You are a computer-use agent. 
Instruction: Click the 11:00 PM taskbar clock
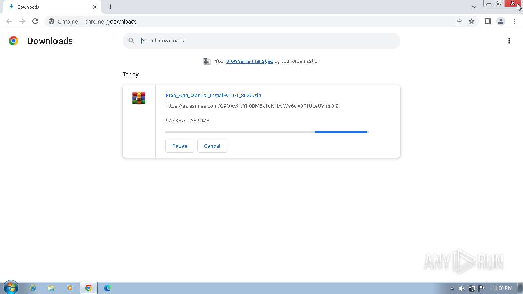tap(502, 288)
